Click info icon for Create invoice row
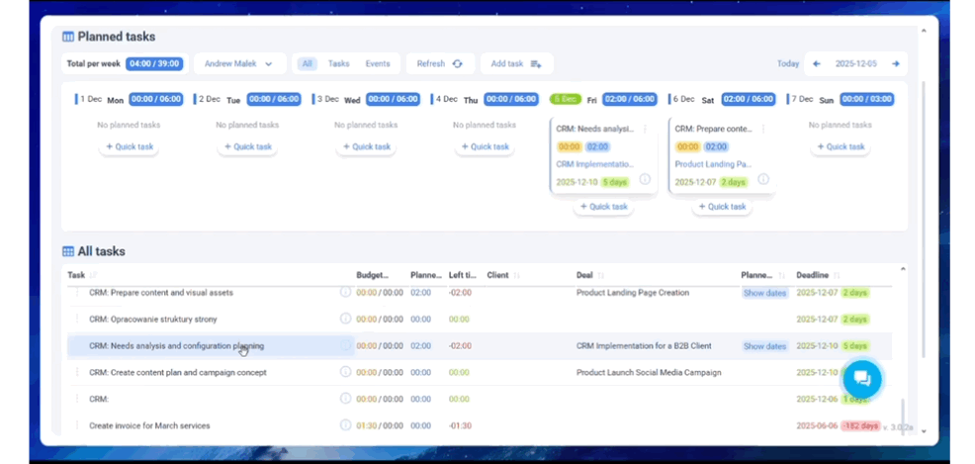 [345, 425]
